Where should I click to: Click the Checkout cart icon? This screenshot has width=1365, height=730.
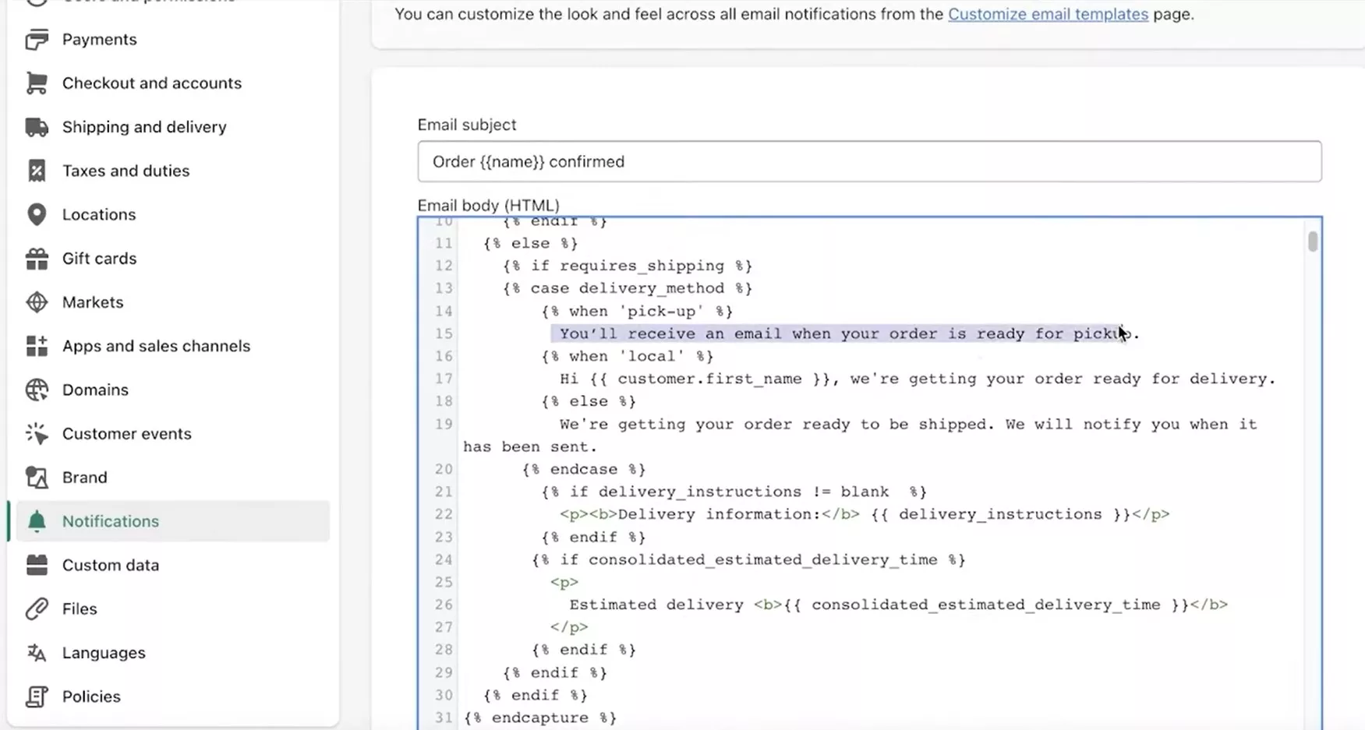[37, 83]
